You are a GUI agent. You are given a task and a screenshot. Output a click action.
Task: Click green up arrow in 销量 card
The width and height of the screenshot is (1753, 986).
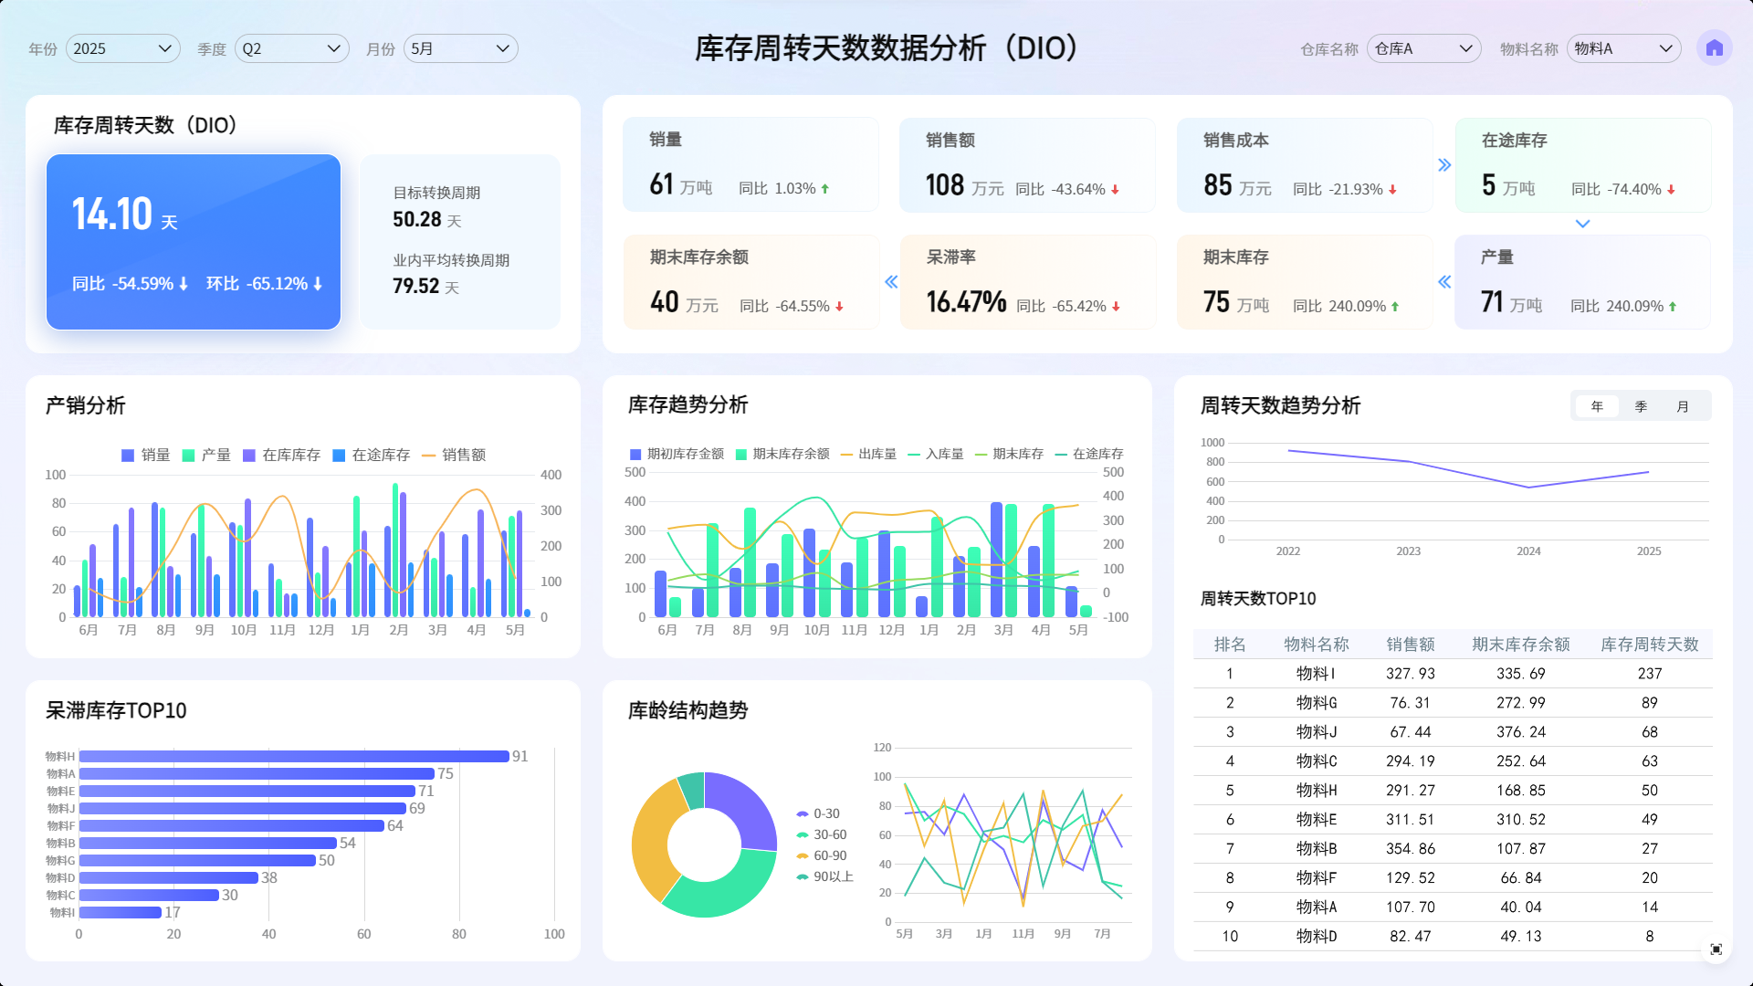[x=825, y=189]
